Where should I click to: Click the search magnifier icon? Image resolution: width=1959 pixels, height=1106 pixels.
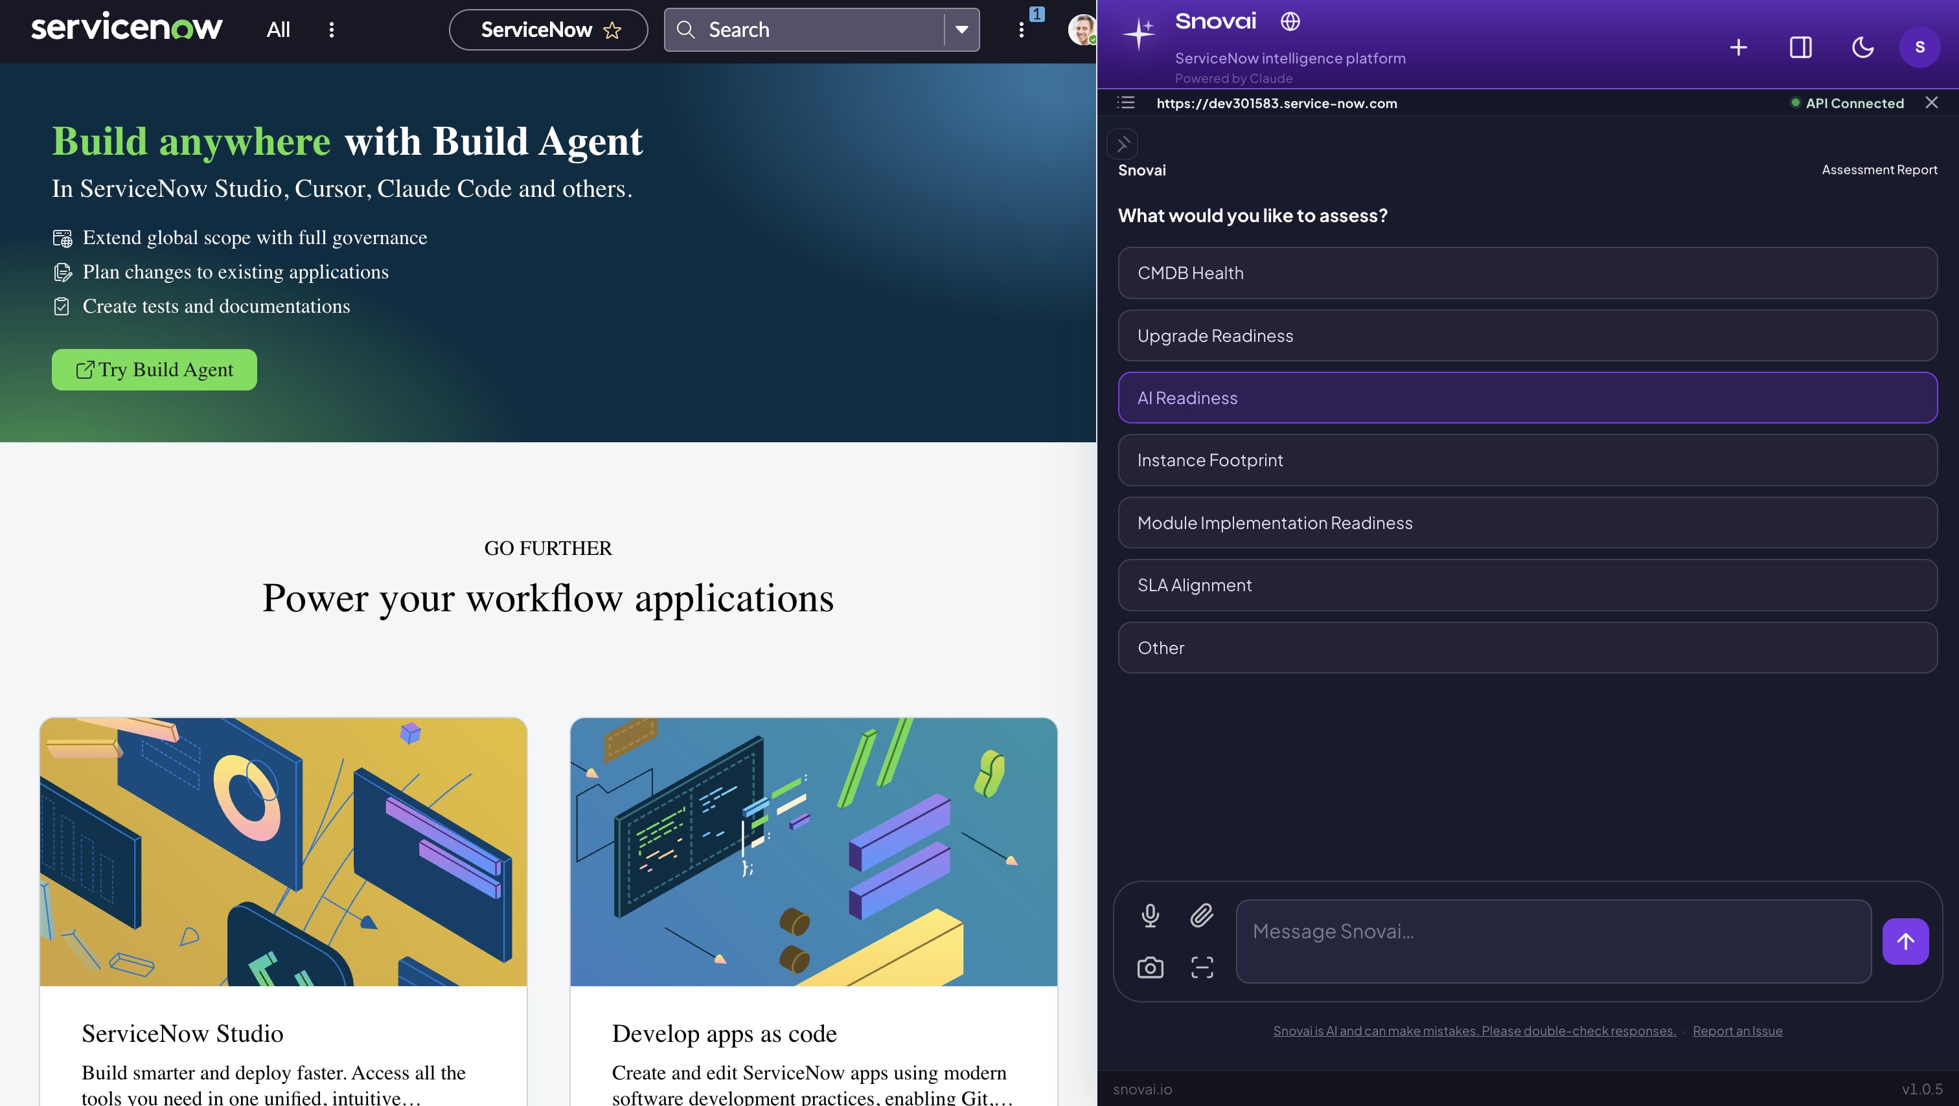click(x=685, y=30)
